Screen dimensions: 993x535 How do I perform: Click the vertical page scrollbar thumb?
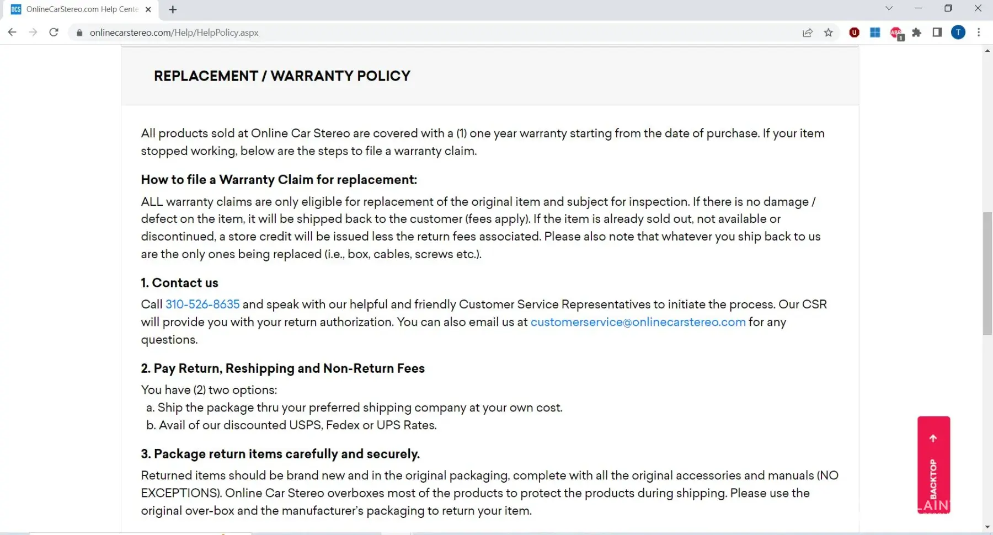click(987, 273)
